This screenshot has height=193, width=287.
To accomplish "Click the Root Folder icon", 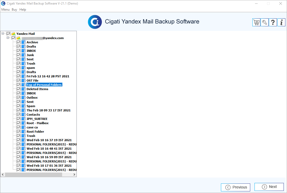I will point(23,132).
